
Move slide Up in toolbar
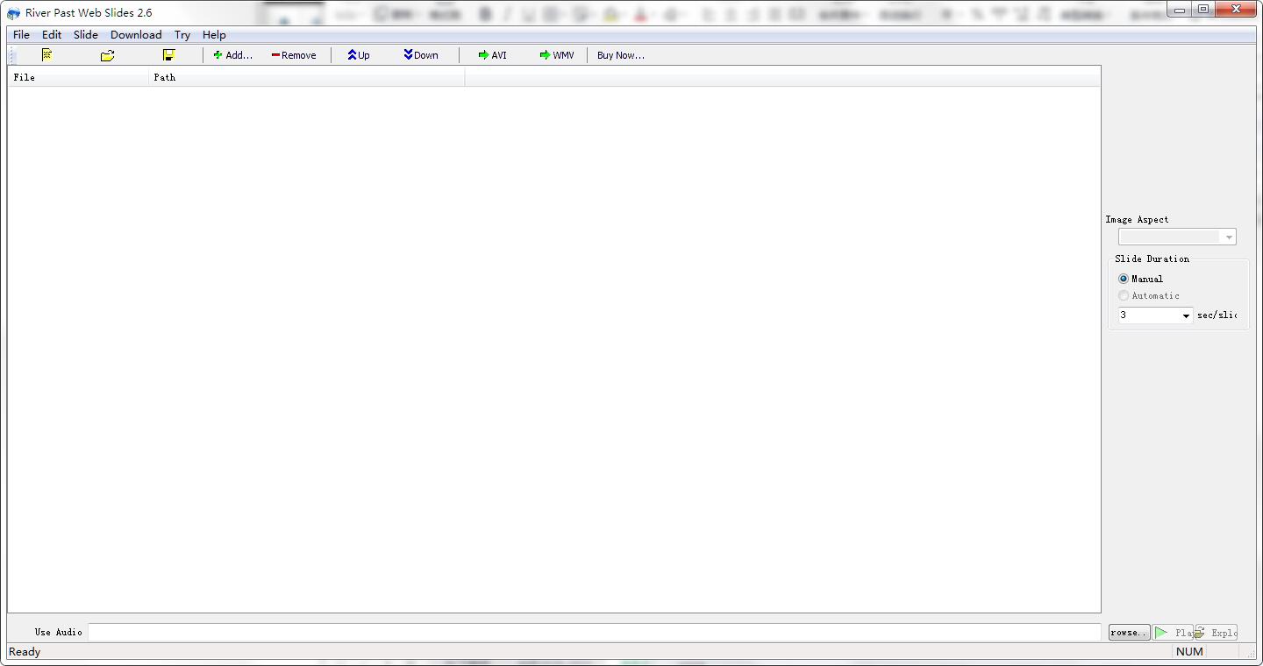(358, 55)
